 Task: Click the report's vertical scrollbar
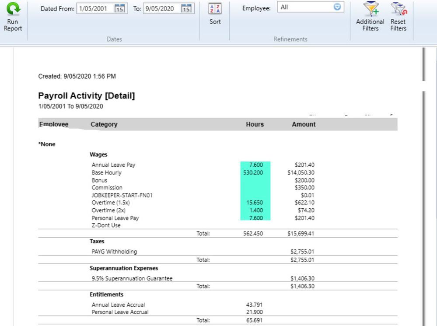(423, 197)
